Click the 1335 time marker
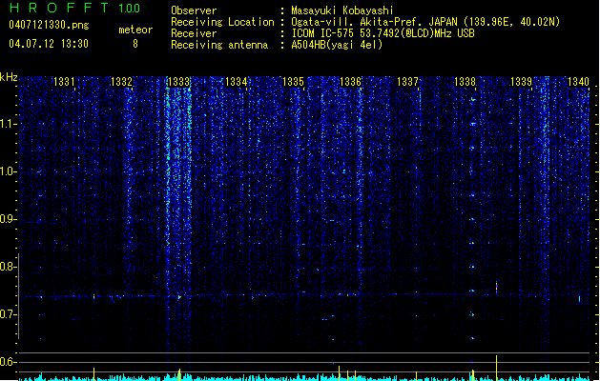 coord(293,81)
